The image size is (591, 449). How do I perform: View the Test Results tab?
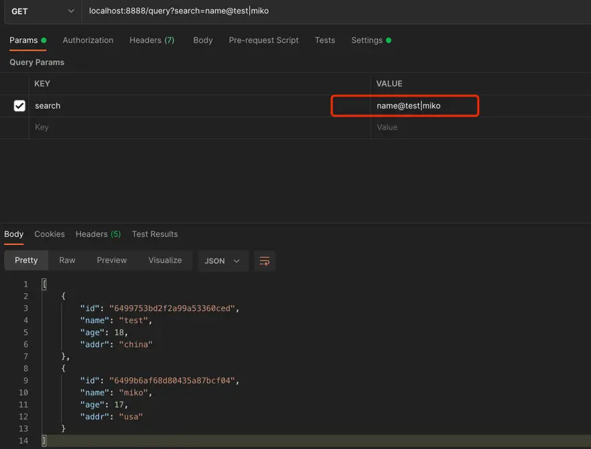click(x=155, y=234)
